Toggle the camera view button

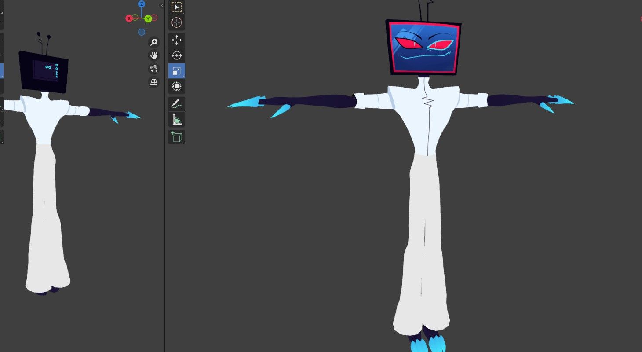pyautogui.click(x=154, y=69)
